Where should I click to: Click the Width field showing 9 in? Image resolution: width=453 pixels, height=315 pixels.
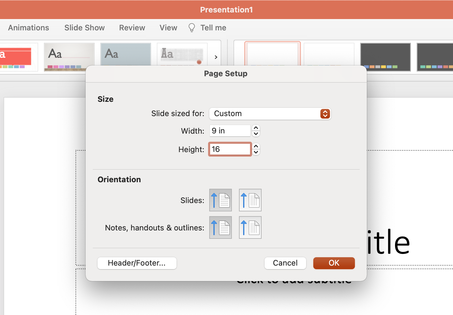(230, 131)
